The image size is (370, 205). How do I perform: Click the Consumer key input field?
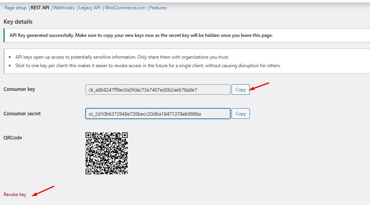[x=158, y=90]
